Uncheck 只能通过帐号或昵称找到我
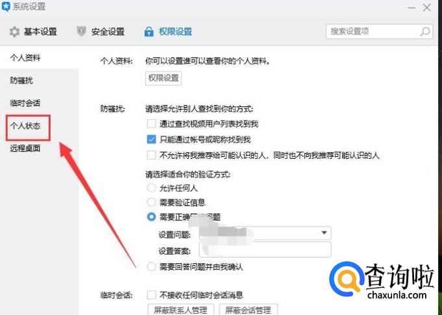 pos(151,139)
